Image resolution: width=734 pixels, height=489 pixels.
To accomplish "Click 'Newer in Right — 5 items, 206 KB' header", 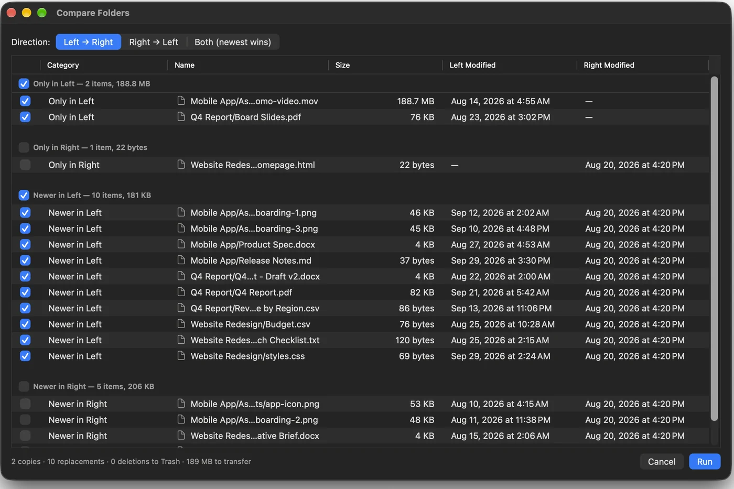I will (94, 386).
